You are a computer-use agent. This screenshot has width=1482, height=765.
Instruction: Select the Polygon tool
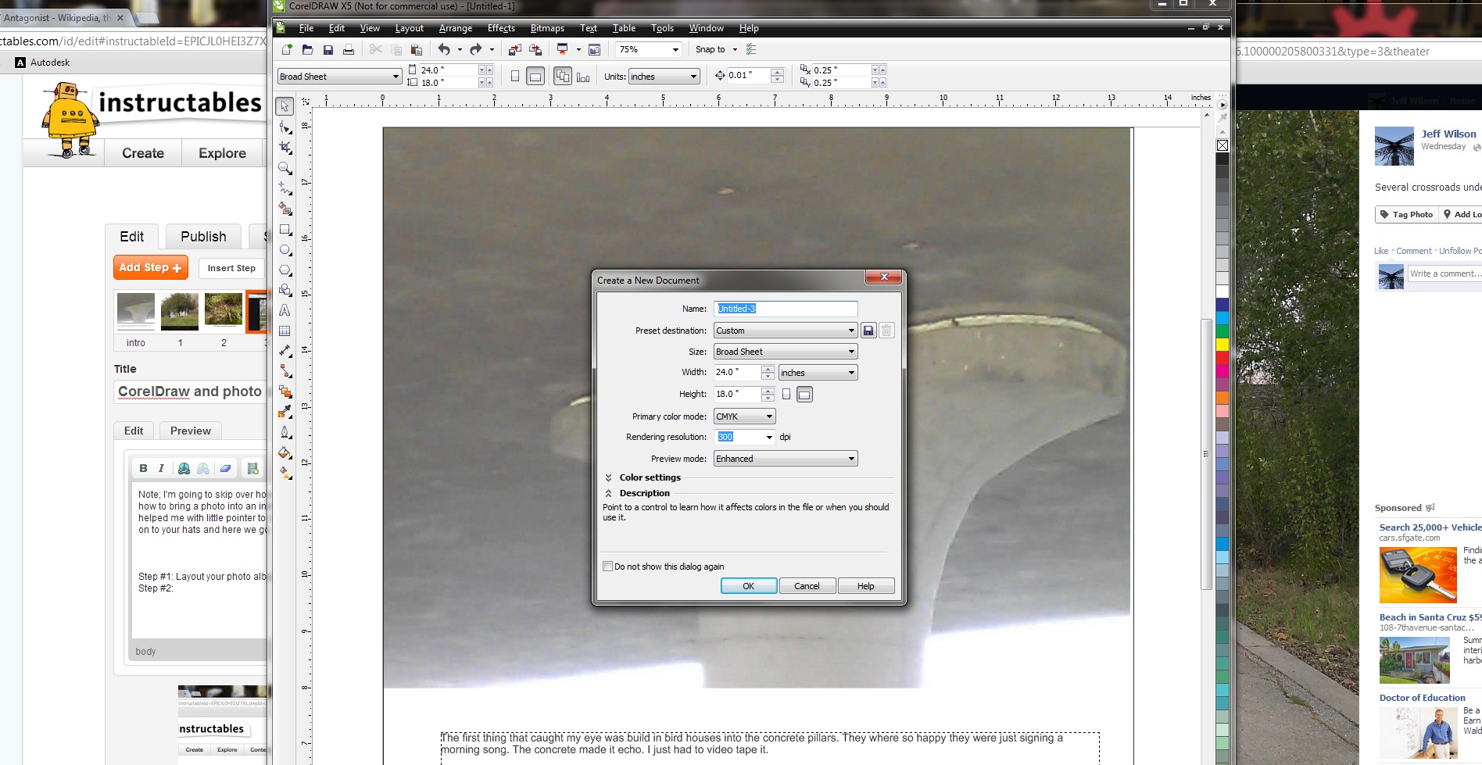pos(285,270)
